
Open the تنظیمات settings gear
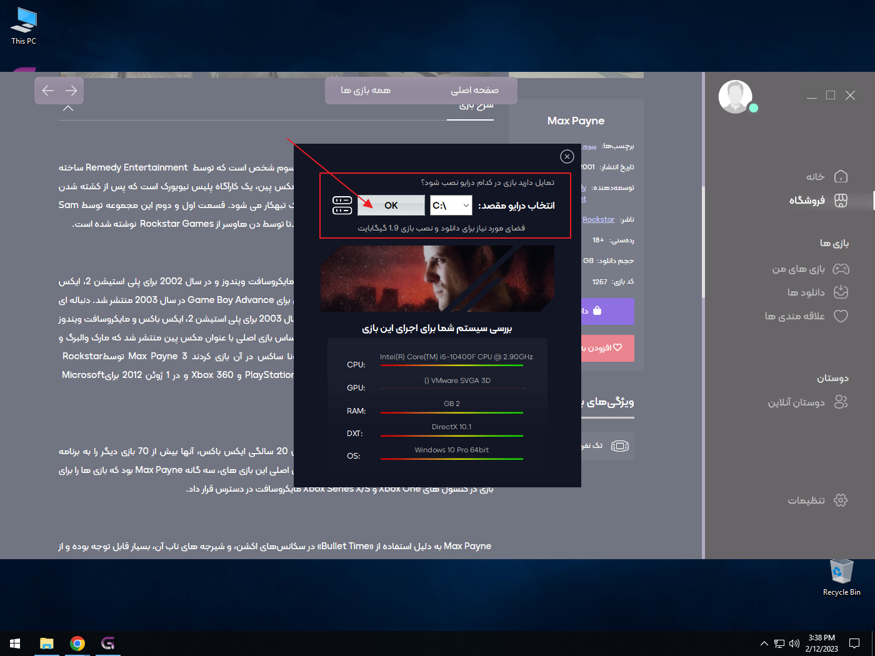[841, 500]
